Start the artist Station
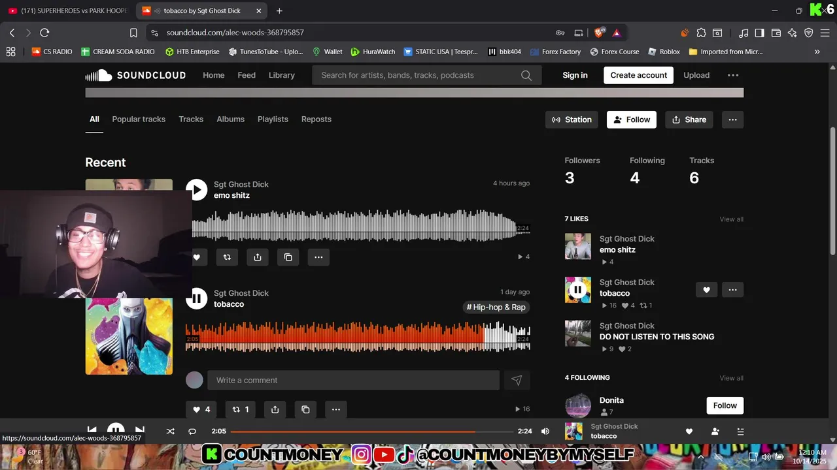This screenshot has width=837, height=470. (x=572, y=119)
